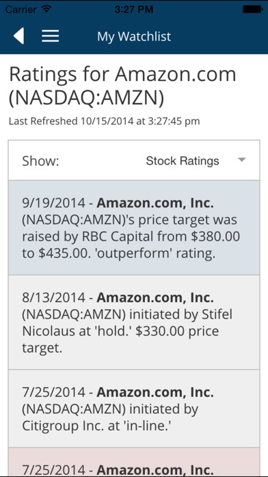Open the hamburger menu icon
268x477 pixels.
pos(51,36)
